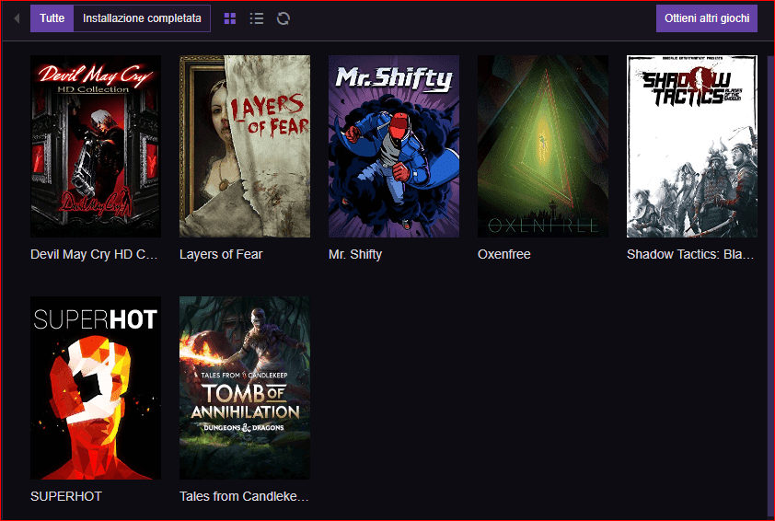This screenshot has width=775, height=521.
Task: Click the back arrow at top left
Action: point(17,18)
